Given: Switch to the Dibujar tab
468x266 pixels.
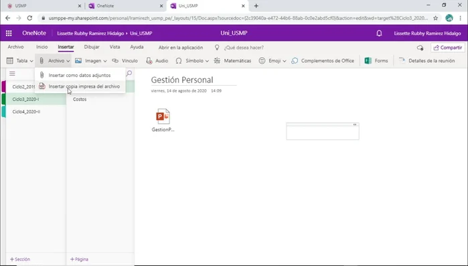Looking at the screenshot, I should [x=92, y=47].
